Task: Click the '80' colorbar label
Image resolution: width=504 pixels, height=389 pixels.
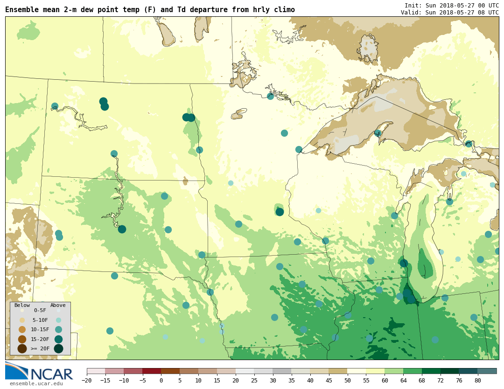Action: [x=478, y=380]
